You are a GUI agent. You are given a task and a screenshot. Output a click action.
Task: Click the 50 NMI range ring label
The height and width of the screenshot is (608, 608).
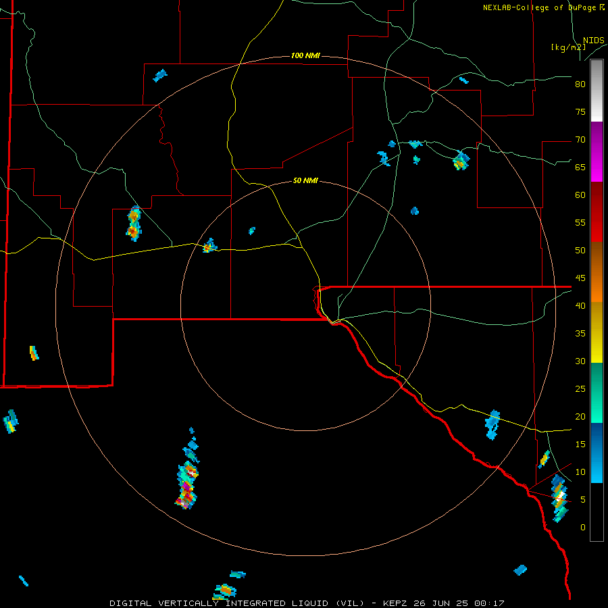pyautogui.click(x=305, y=180)
